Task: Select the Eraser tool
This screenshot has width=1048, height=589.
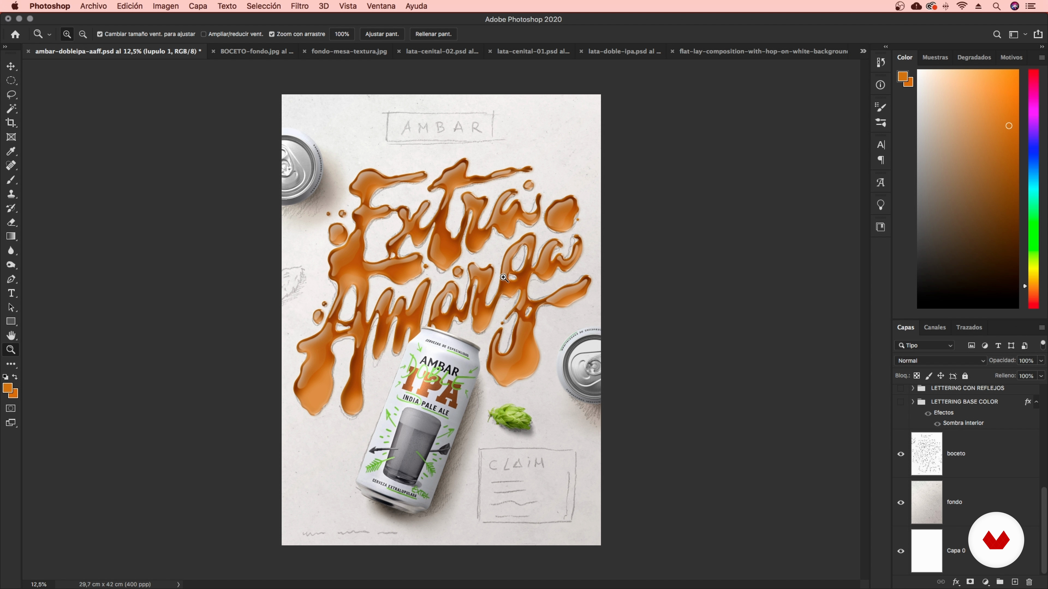Action: pos(11,222)
